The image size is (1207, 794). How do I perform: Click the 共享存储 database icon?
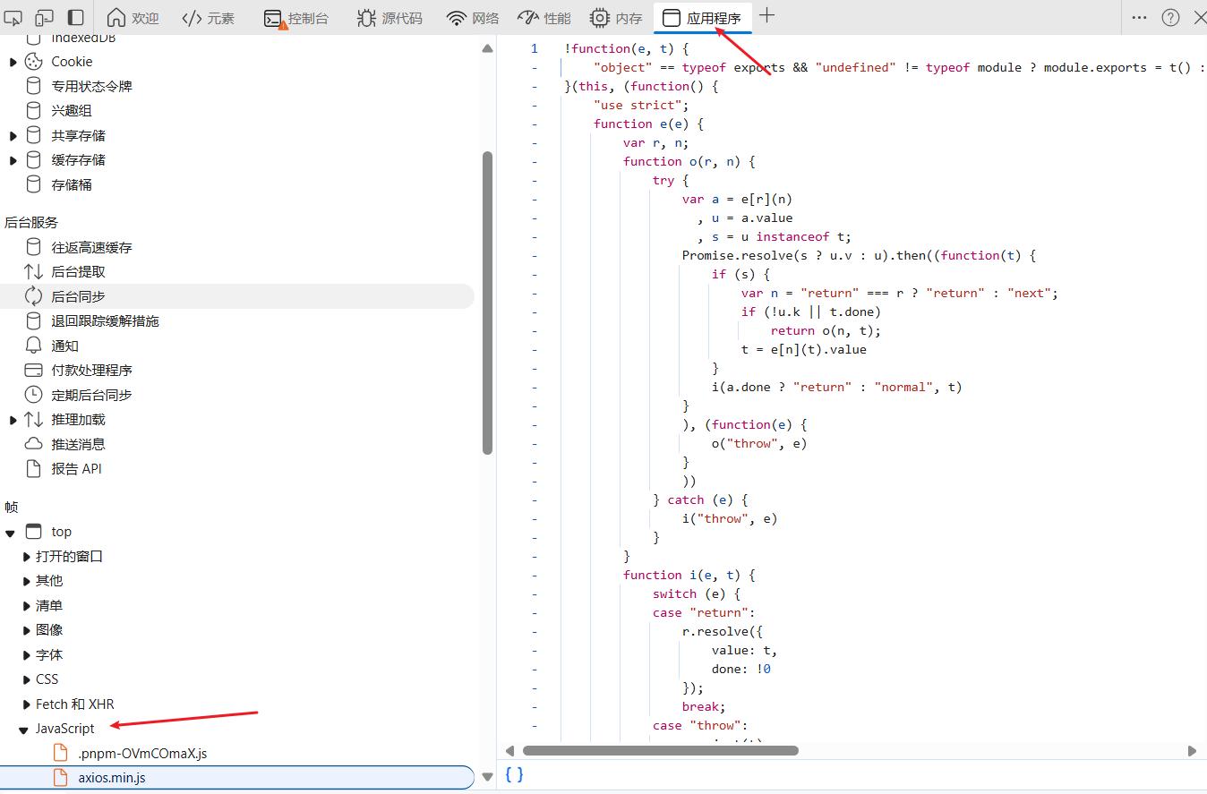click(33, 135)
